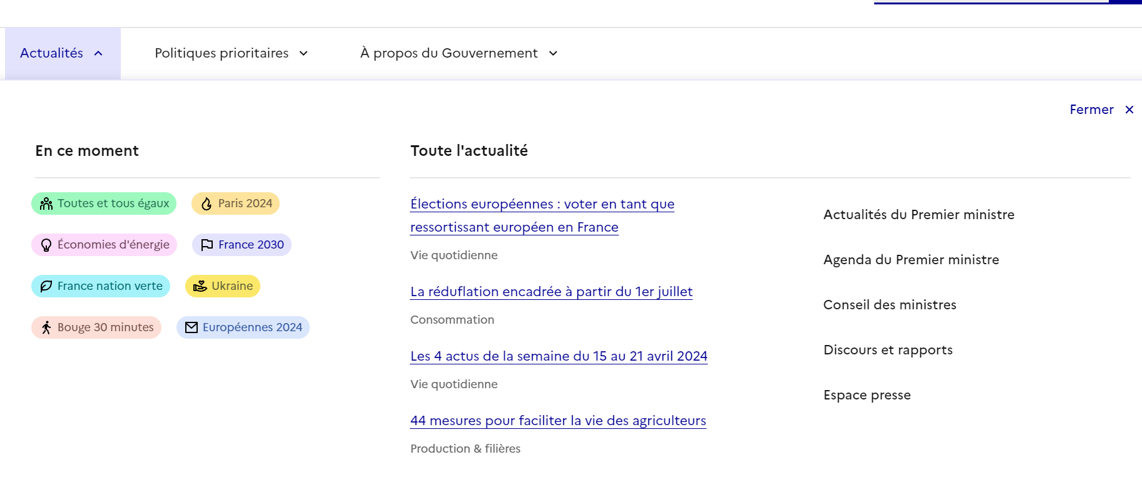Open the Bouge 30 minutes tag
The width and height of the screenshot is (1142, 489).
[x=96, y=327]
